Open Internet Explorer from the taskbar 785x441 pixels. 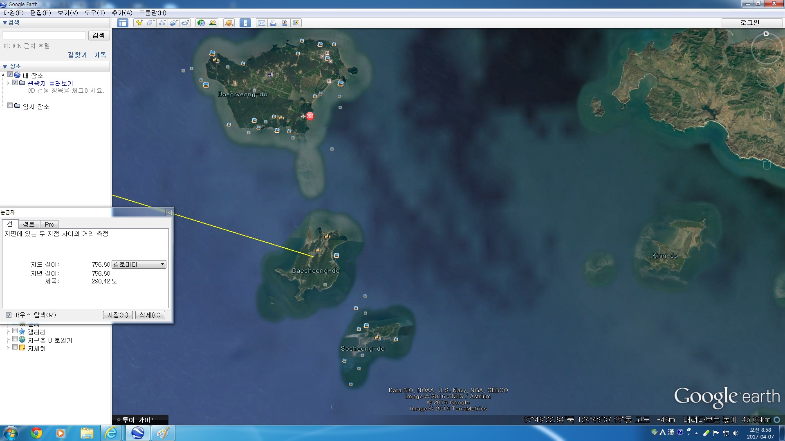click(x=111, y=433)
